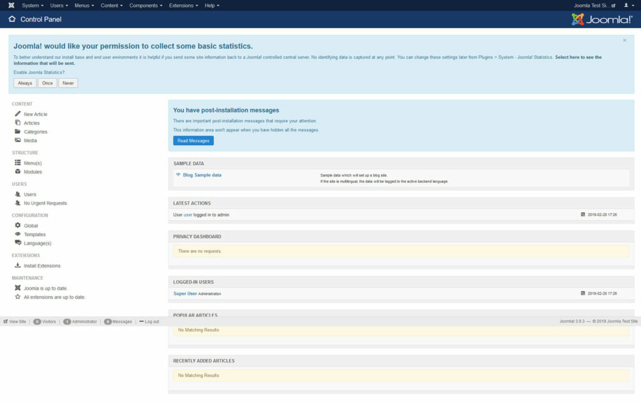Open the Super User link
The width and height of the screenshot is (641, 403).
click(185, 293)
